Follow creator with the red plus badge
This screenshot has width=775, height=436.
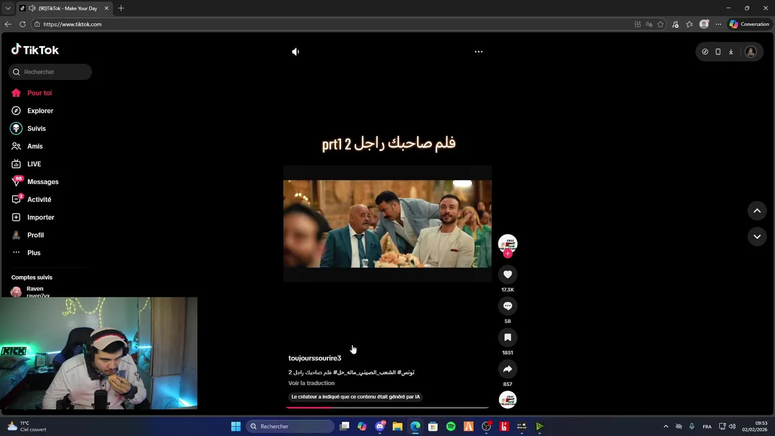pyautogui.click(x=507, y=254)
